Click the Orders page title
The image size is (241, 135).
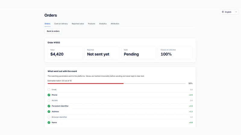point(51,15)
